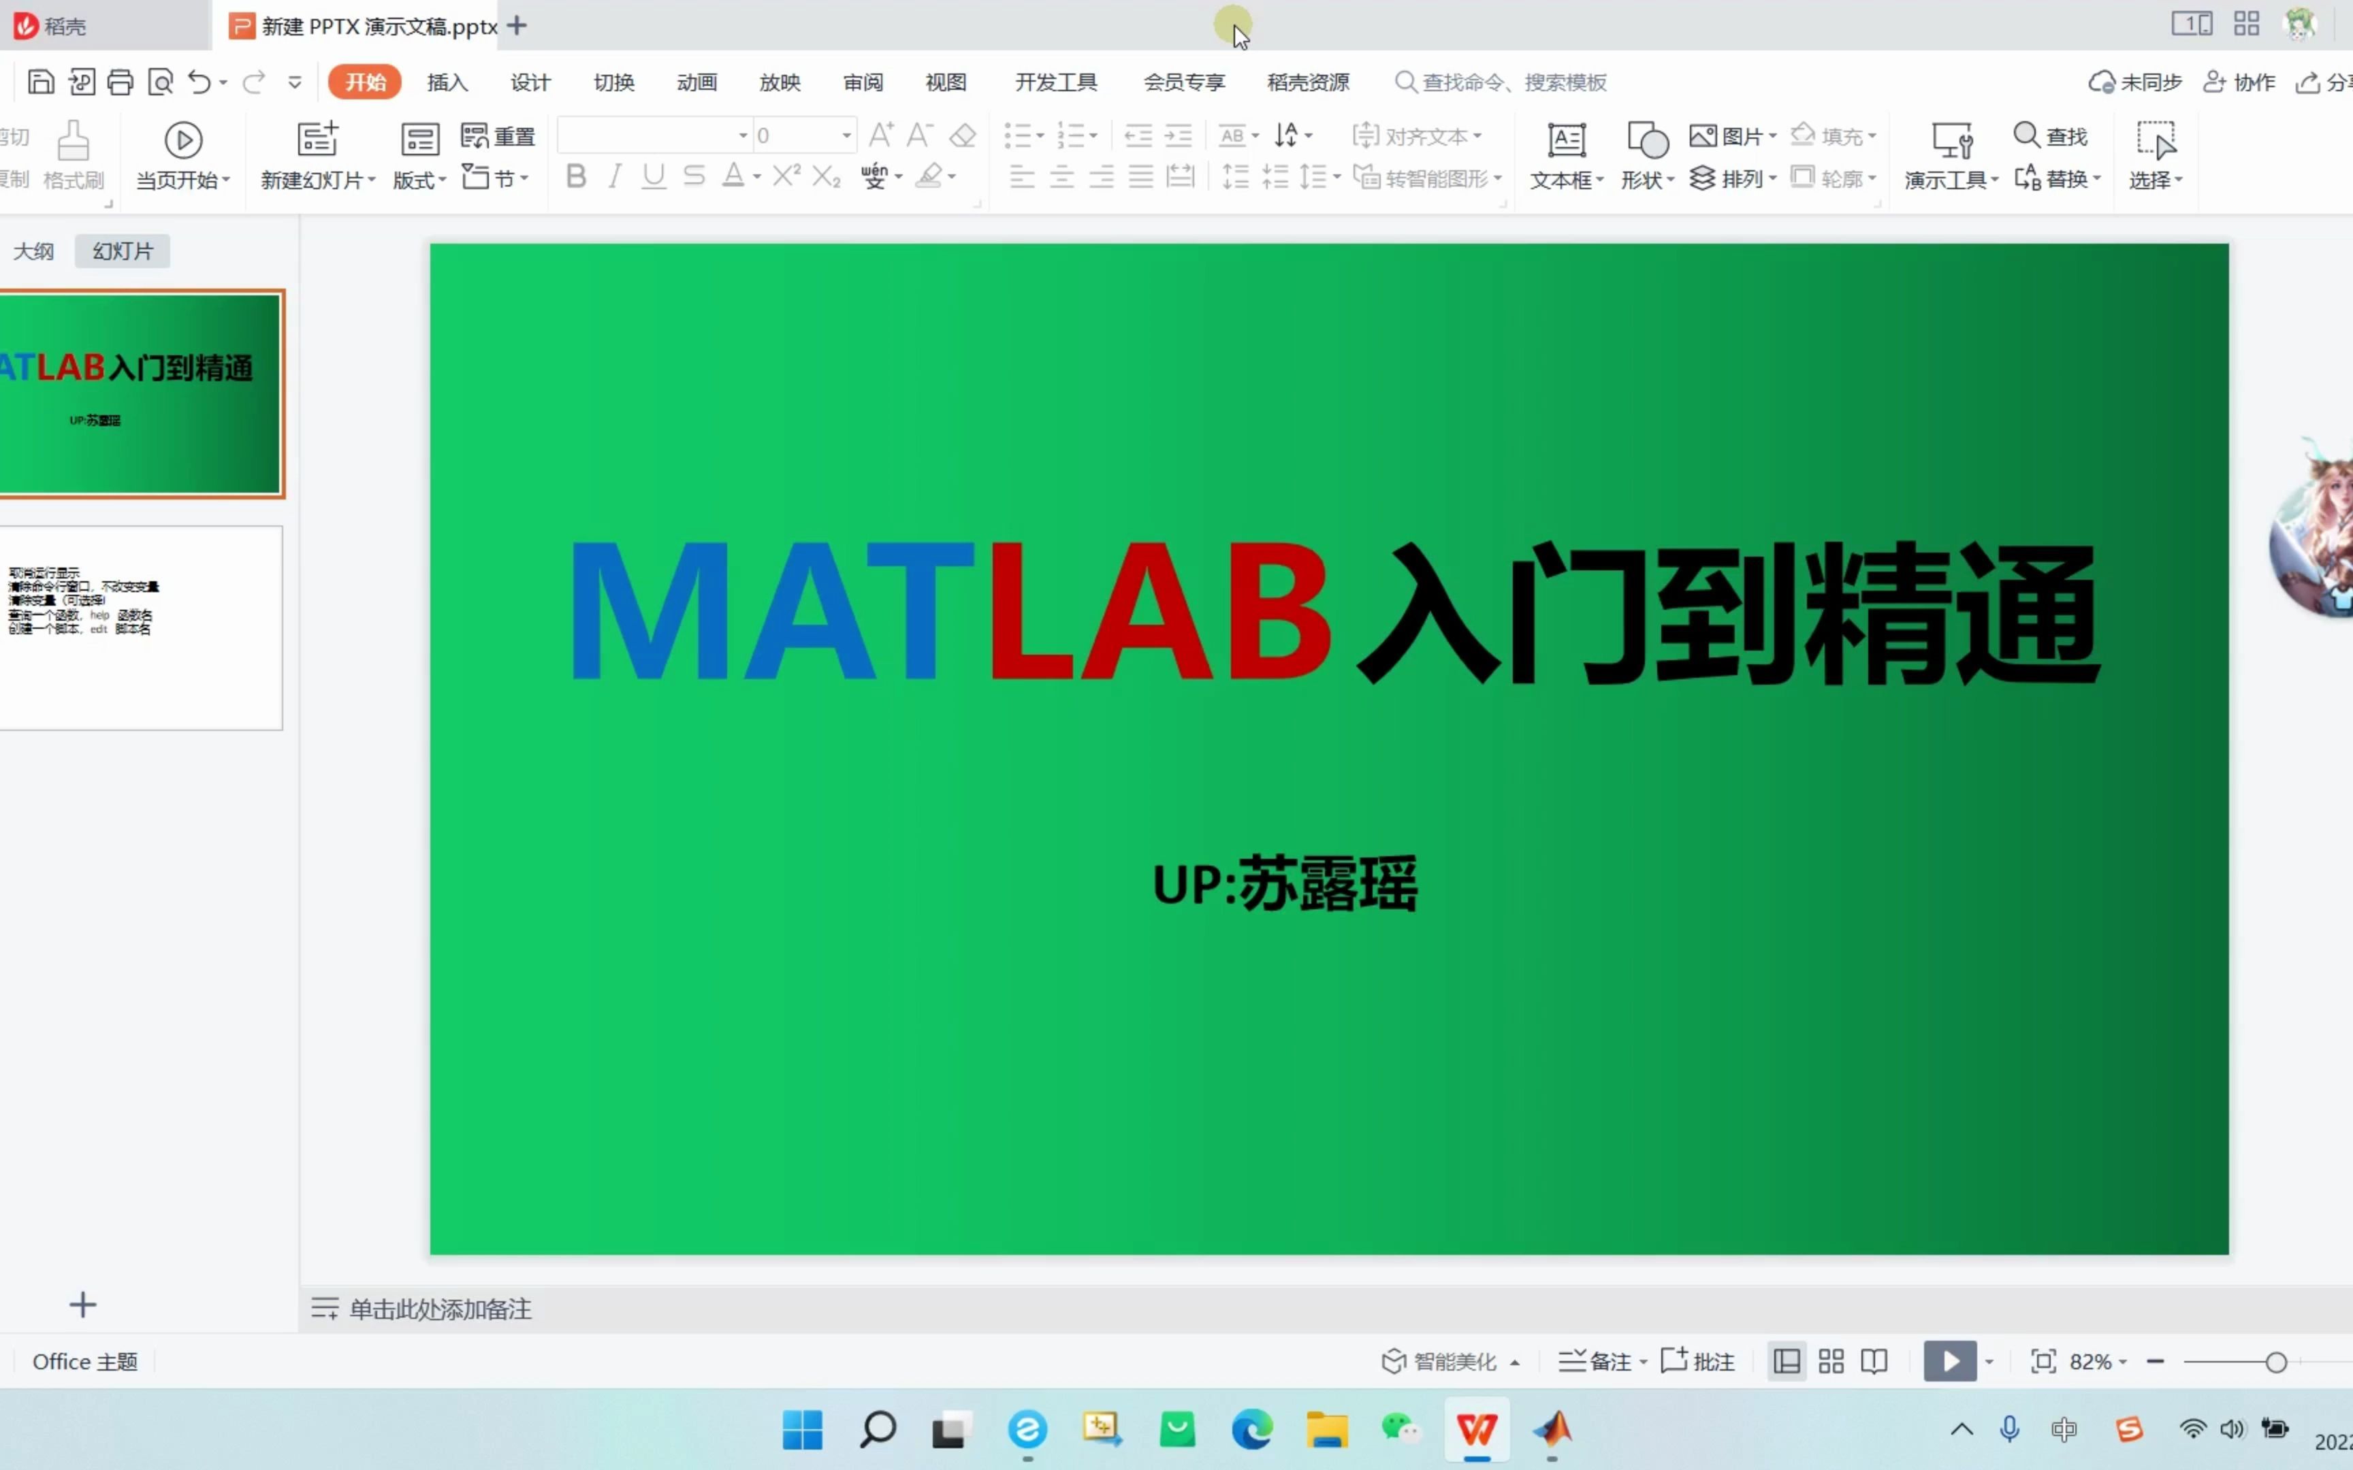The image size is (2353, 1470).
Task: Toggle Justify paragraph alignment
Action: point(1140,176)
